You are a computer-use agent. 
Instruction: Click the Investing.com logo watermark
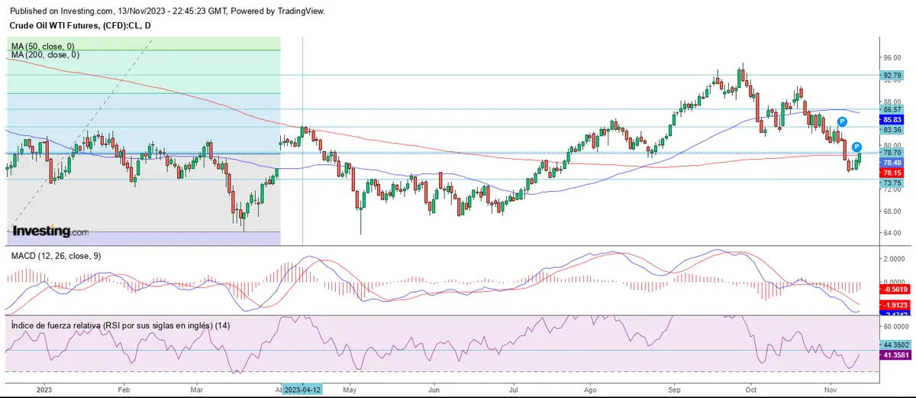[x=51, y=231]
